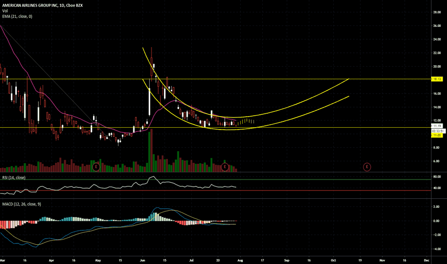447x264 pixels.
Task: Click the Apr date on time axis
Action: click(51, 260)
